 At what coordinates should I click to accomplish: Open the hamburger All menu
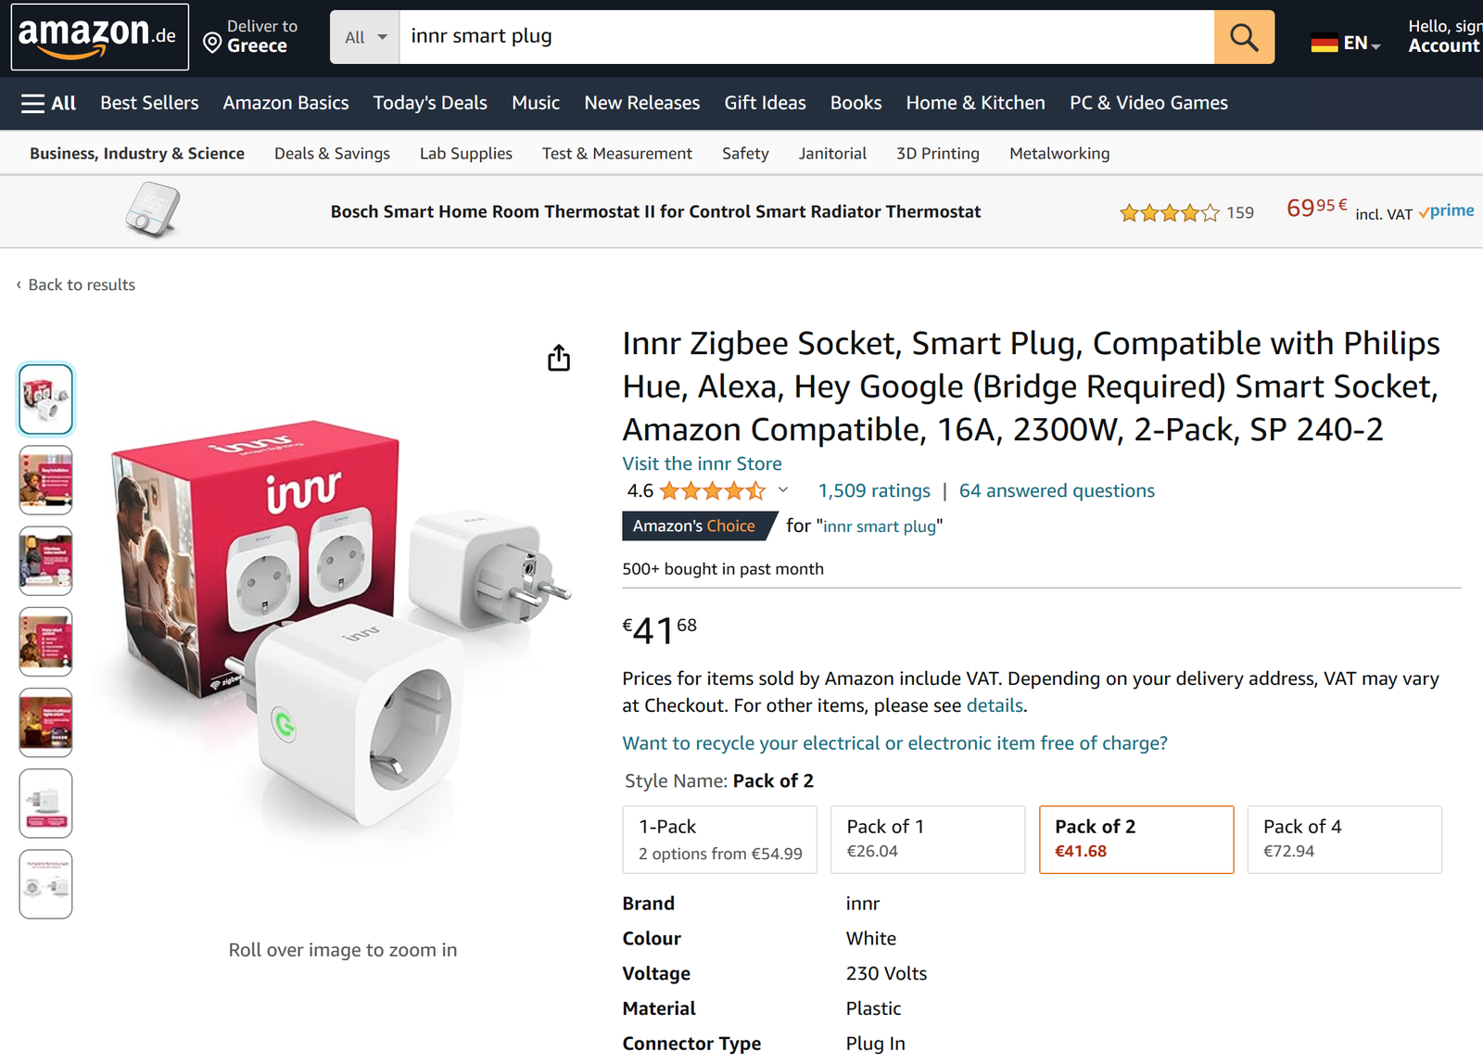[49, 103]
